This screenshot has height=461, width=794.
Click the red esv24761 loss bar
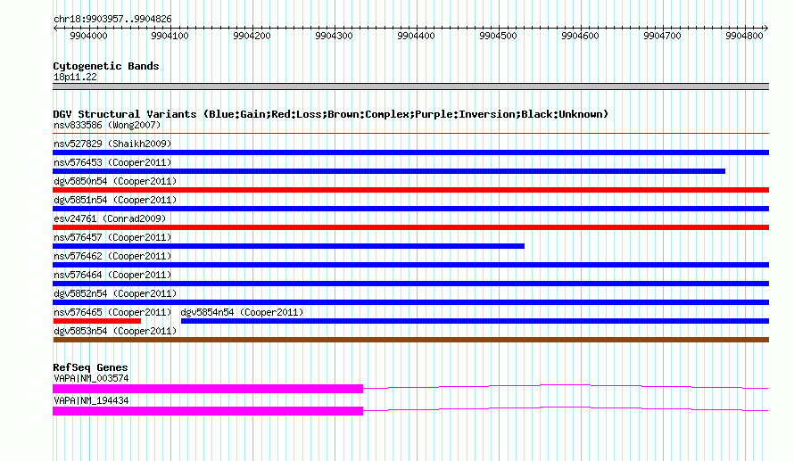[x=410, y=227]
